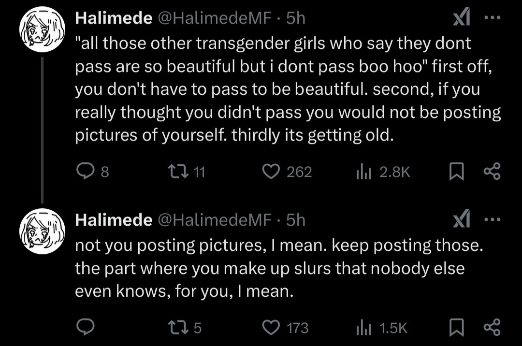Retweet the first tweet with 11 reposts
522x346 pixels.
click(174, 172)
